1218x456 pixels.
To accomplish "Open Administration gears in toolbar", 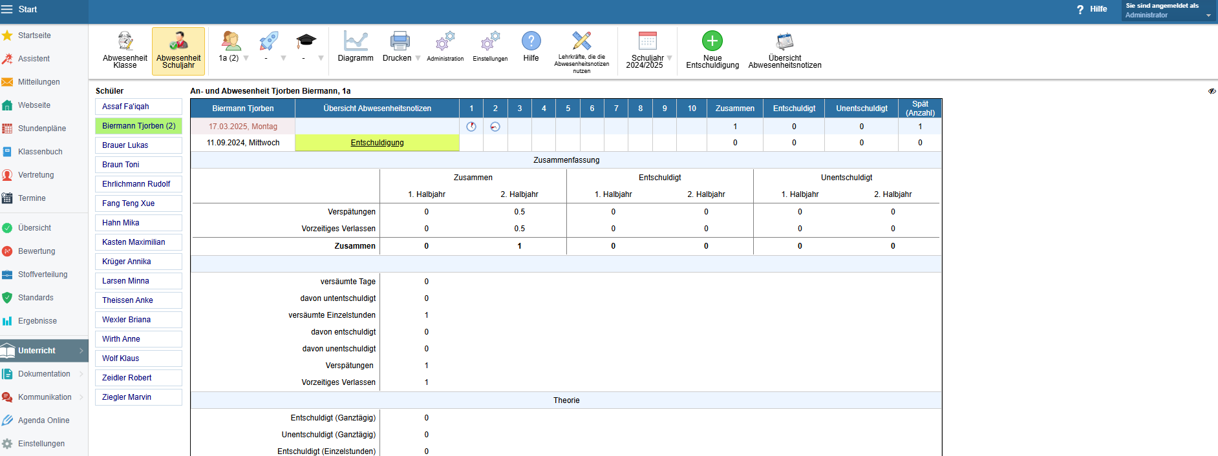I will pos(445,42).
